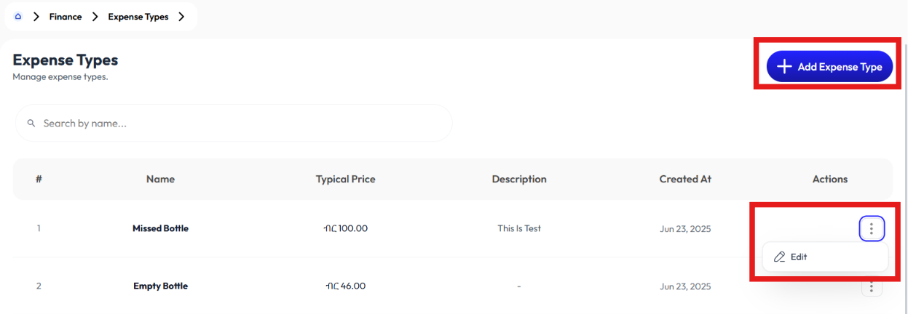Open actions menu for Missed Bottle

[872, 229]
